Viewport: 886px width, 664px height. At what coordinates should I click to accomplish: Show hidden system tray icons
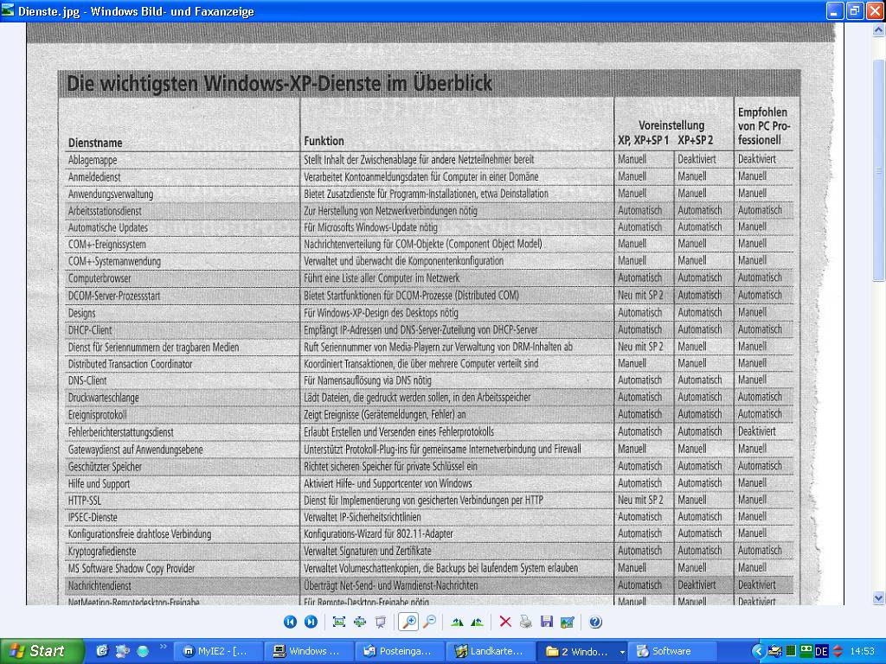coord(758,652)
